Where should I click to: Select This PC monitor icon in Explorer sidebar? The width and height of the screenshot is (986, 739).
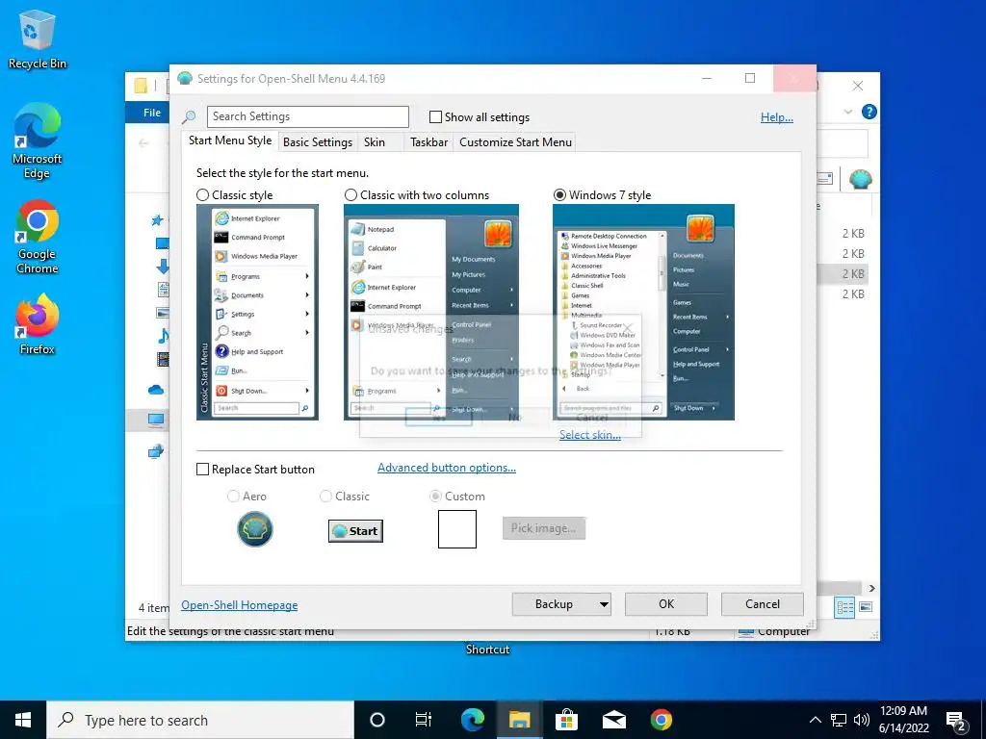156,420
